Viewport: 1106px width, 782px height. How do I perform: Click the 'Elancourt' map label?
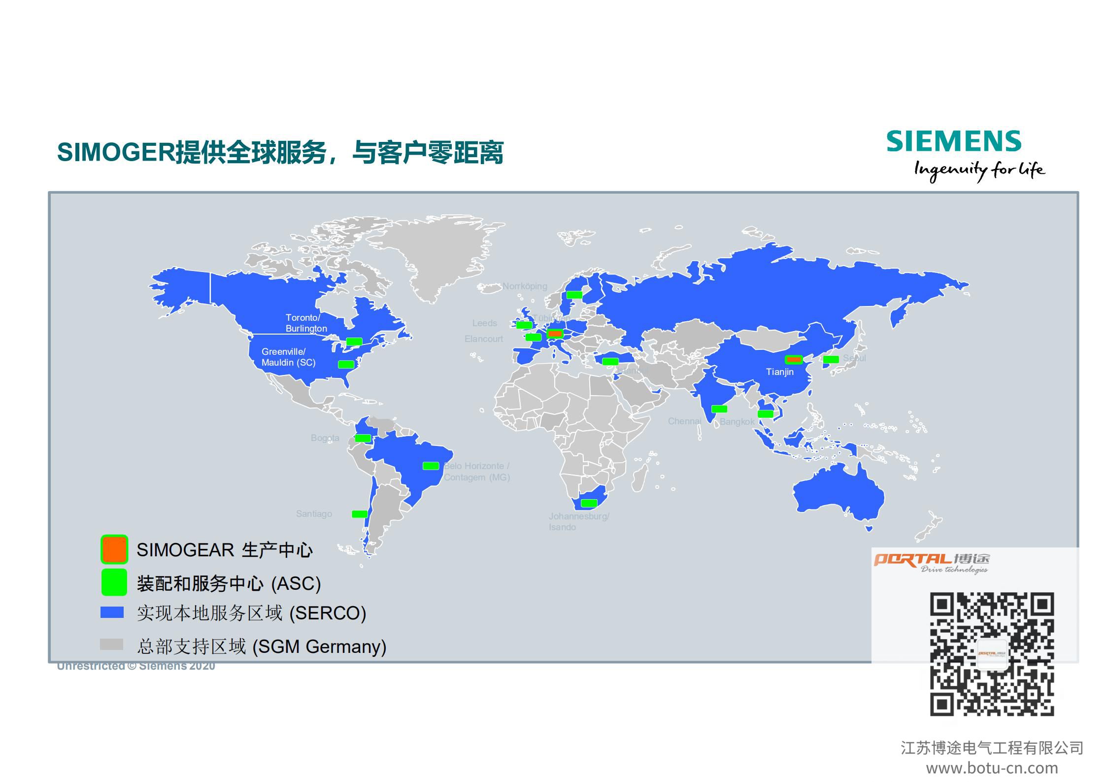[x=483, y=339]
